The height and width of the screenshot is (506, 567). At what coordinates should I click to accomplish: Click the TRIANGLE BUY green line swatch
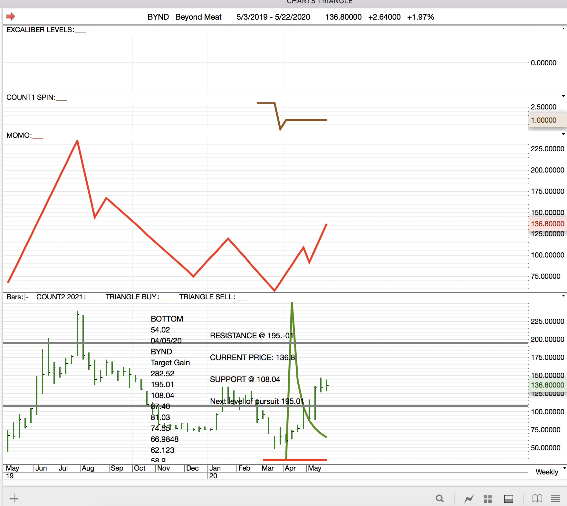tap(166, 299)
